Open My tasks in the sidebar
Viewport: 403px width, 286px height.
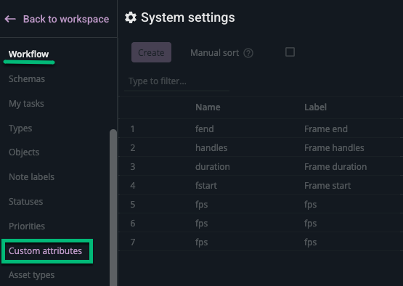tap(26, 104)
